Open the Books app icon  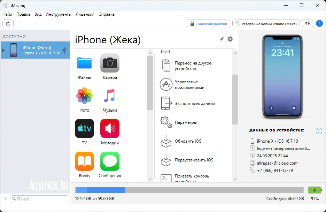pos(84,161)
